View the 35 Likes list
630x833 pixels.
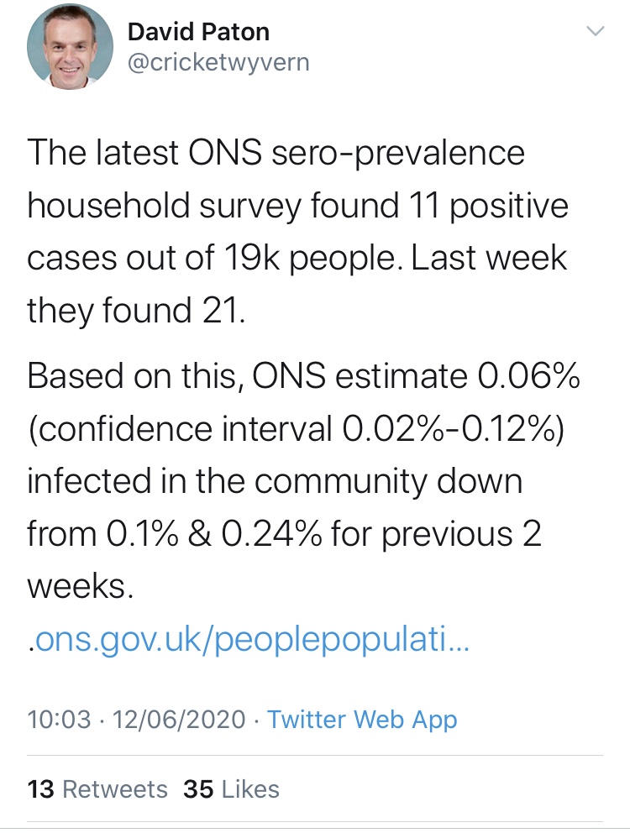click(x=231, y=788)
